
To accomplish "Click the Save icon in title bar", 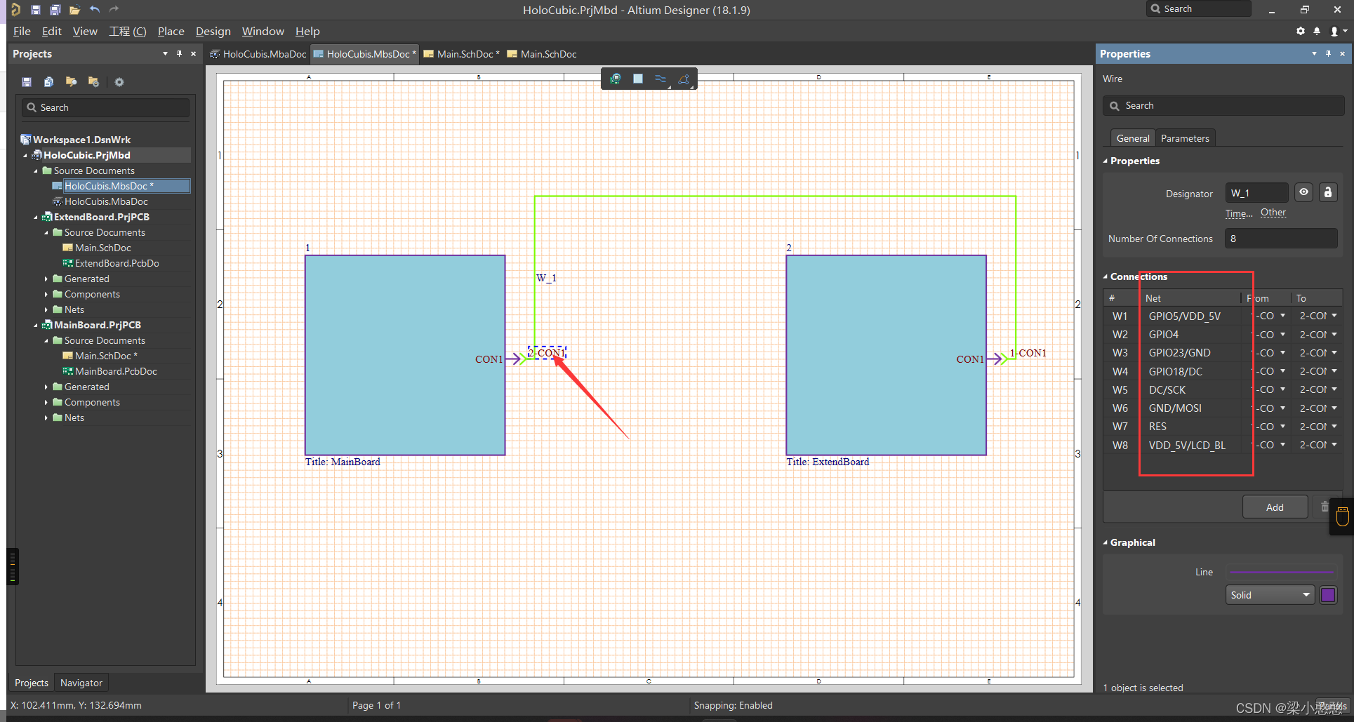I will pos(36,10).
